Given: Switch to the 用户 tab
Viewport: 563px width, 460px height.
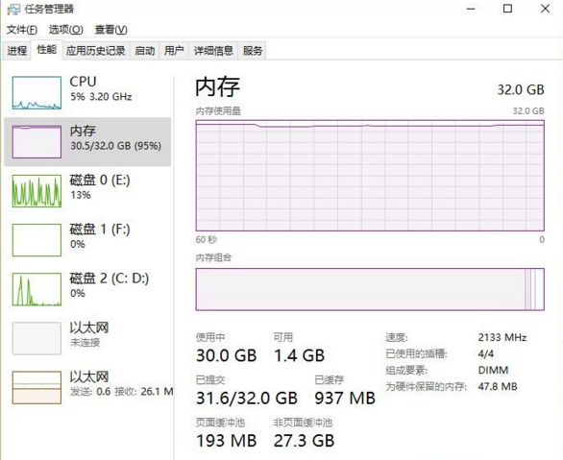Looking at the screenshot, I should [174, 51].
